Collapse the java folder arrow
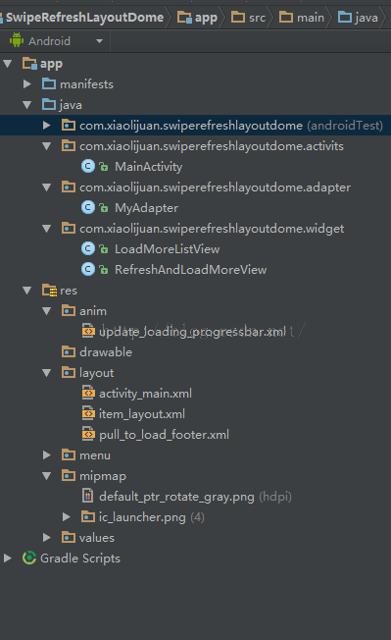 pos(27,105)
